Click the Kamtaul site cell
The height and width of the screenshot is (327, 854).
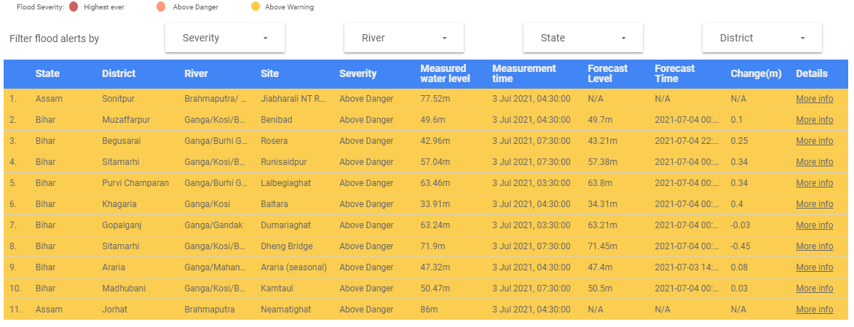276,288
